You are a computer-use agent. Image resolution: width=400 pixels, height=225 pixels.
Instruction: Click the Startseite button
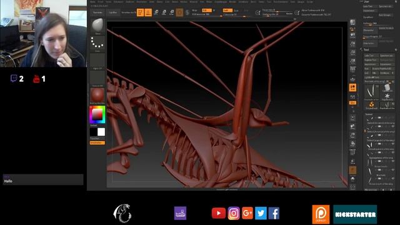coord(97,12)
